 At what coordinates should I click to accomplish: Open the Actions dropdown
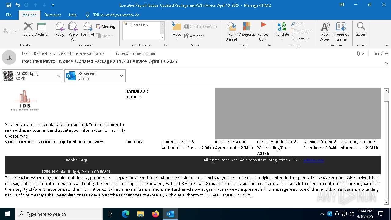(195, 36)
